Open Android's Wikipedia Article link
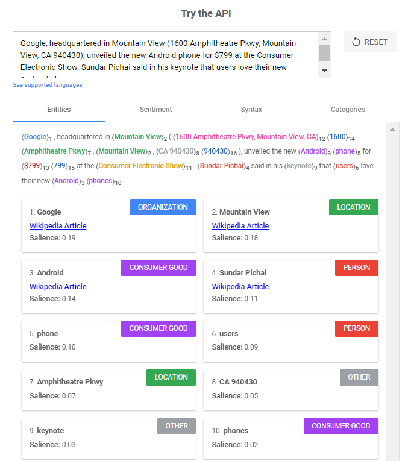This screenshot has width=411, height=461. pos(58,287)
